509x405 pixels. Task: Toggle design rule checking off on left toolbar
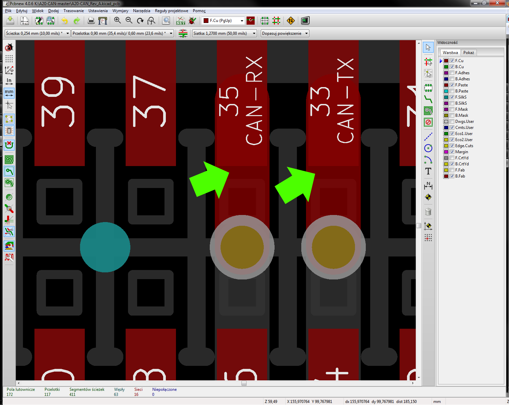point(9,47)
